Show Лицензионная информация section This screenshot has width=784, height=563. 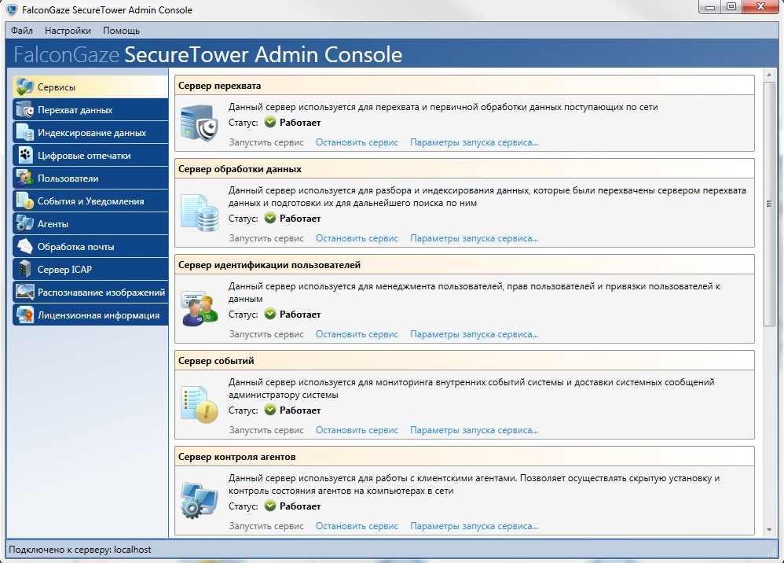(x=90, y=315)
